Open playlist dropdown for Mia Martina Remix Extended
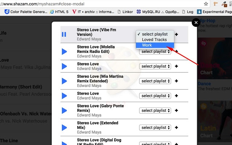Viewport: 232px width, 145px height. pos(155,81)
